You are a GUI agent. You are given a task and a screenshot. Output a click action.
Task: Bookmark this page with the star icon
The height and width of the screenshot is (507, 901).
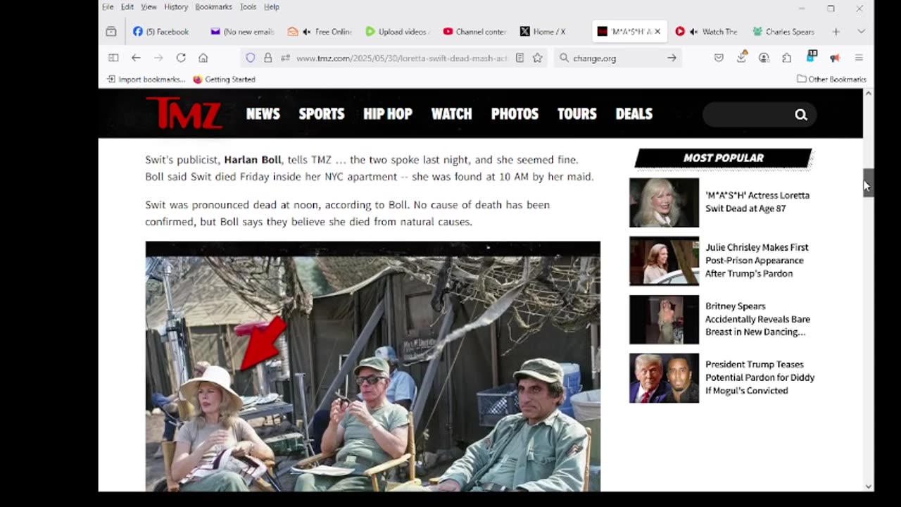click(538, 58)
